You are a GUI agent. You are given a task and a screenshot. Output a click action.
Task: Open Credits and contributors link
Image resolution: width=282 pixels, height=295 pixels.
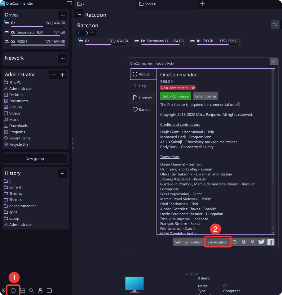180,124
